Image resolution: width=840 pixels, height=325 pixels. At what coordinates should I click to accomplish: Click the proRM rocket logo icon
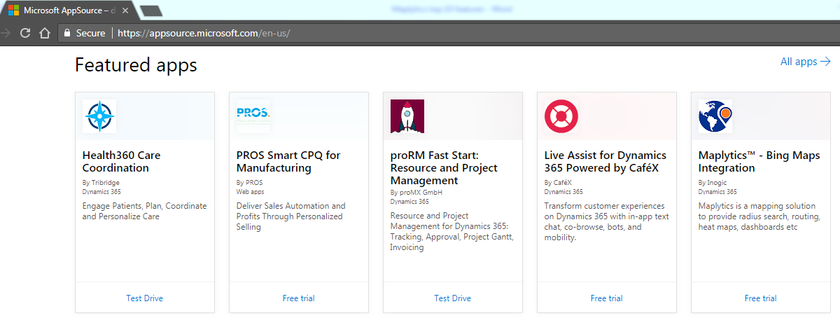407,116
